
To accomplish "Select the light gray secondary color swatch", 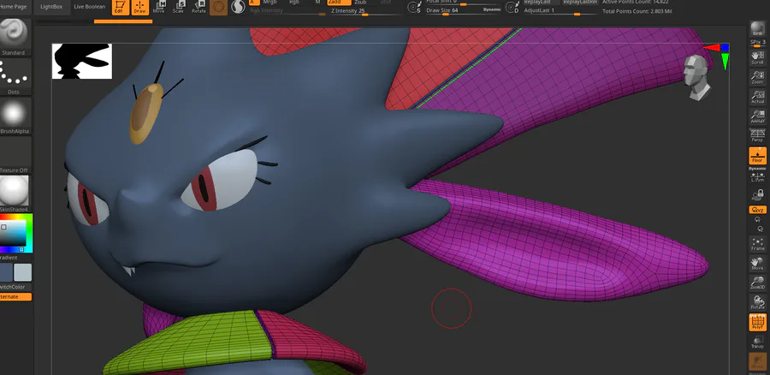I will [x=22, y=272].
